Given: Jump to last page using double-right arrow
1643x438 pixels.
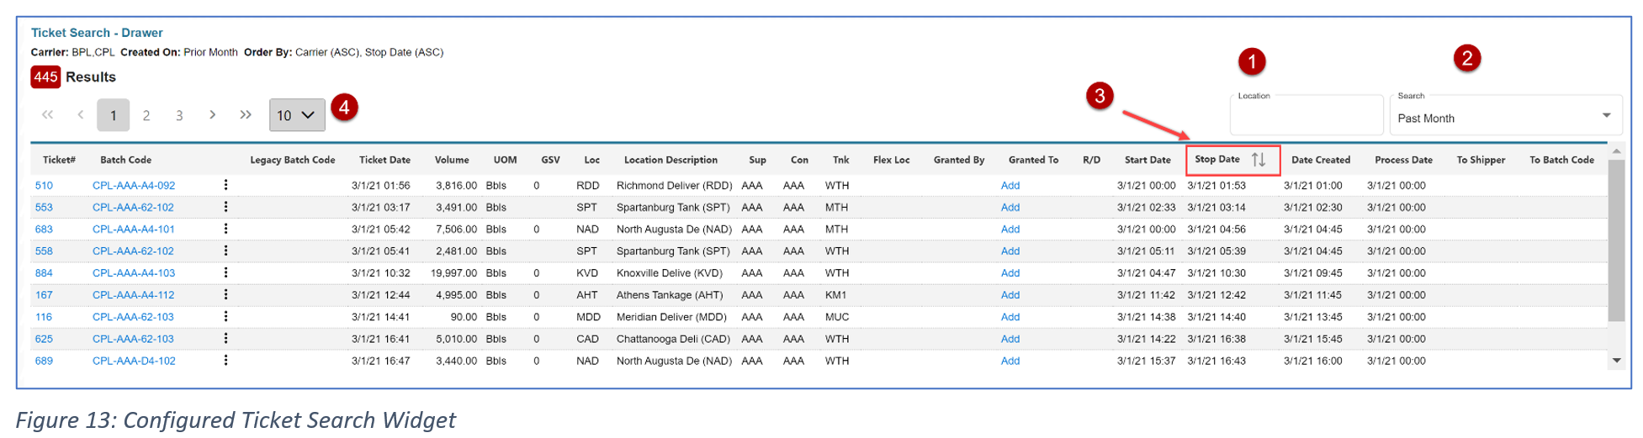Looking at the screenshot, I should [246, 115].
